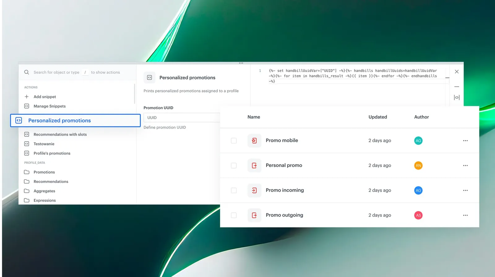
Task: Open the Promo mobile more options menu
Action: tap(465, 141)
